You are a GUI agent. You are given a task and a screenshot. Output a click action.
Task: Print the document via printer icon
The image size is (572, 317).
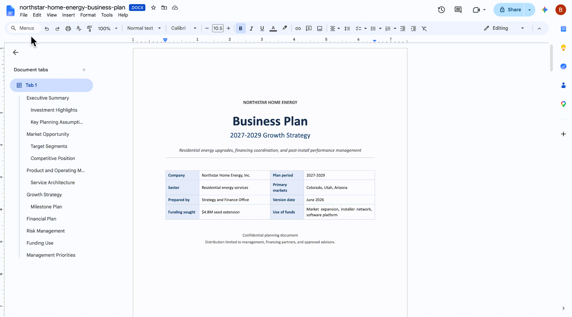68,28
